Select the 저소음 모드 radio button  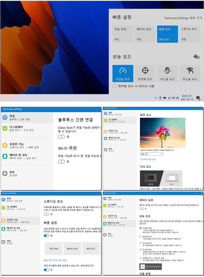141,243
